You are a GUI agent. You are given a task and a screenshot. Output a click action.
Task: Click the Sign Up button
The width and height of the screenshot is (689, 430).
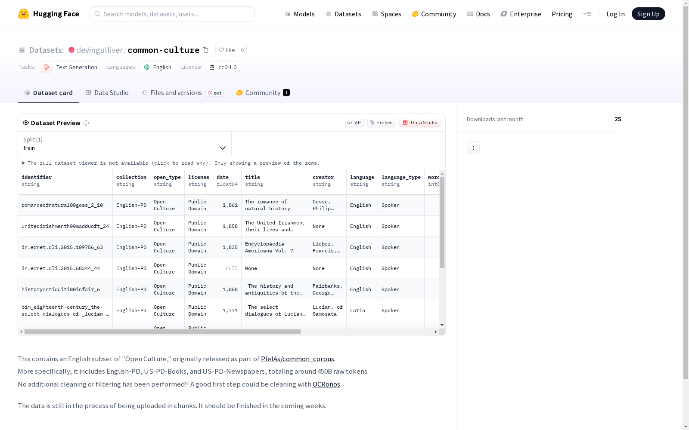[648, 14]
